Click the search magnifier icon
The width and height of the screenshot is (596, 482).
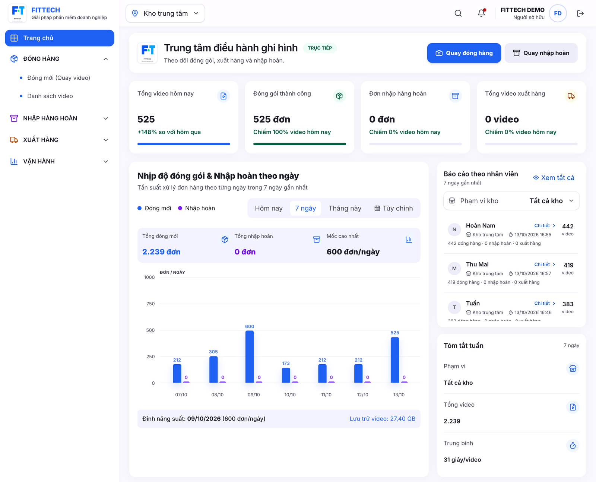(x=458, y=13)
